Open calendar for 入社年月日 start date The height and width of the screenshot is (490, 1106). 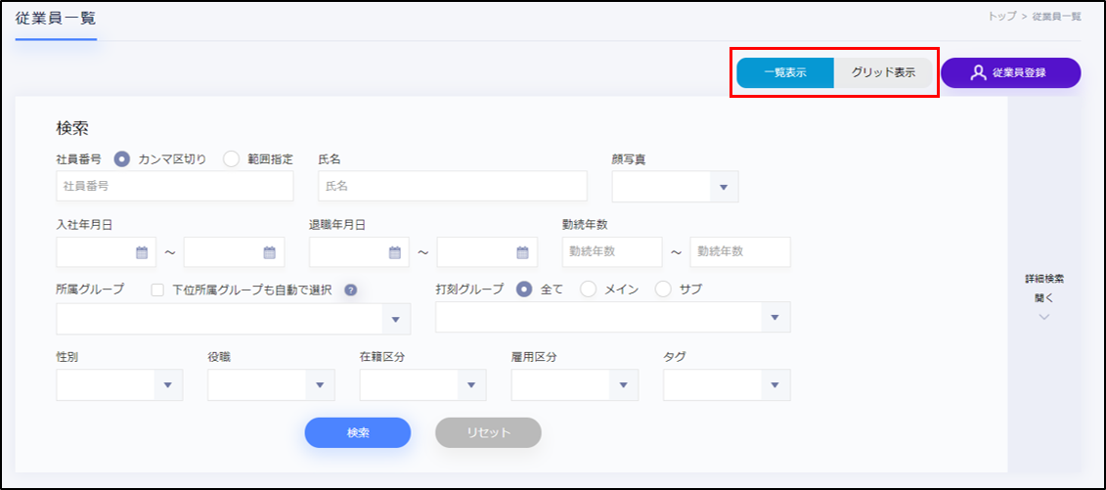coord(142,252)
